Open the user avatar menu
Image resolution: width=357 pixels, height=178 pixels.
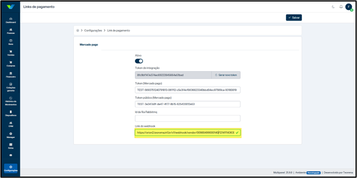(x=349, y=7)
